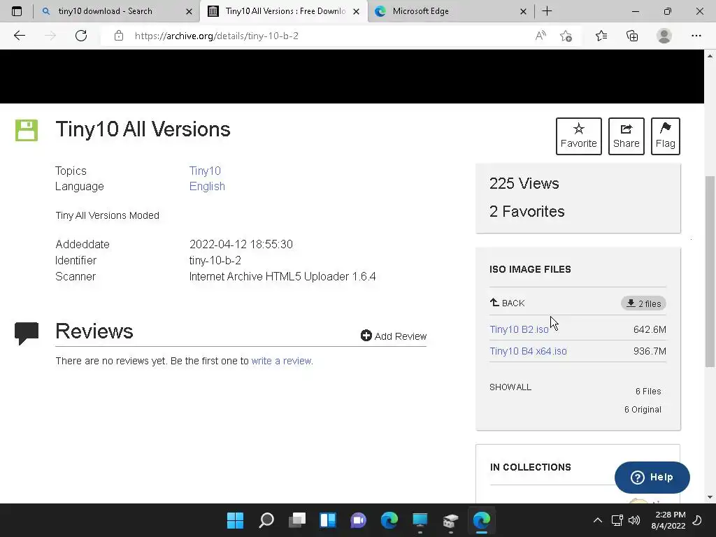
Task: Reload the page with refresh icon
Action: 81,36
